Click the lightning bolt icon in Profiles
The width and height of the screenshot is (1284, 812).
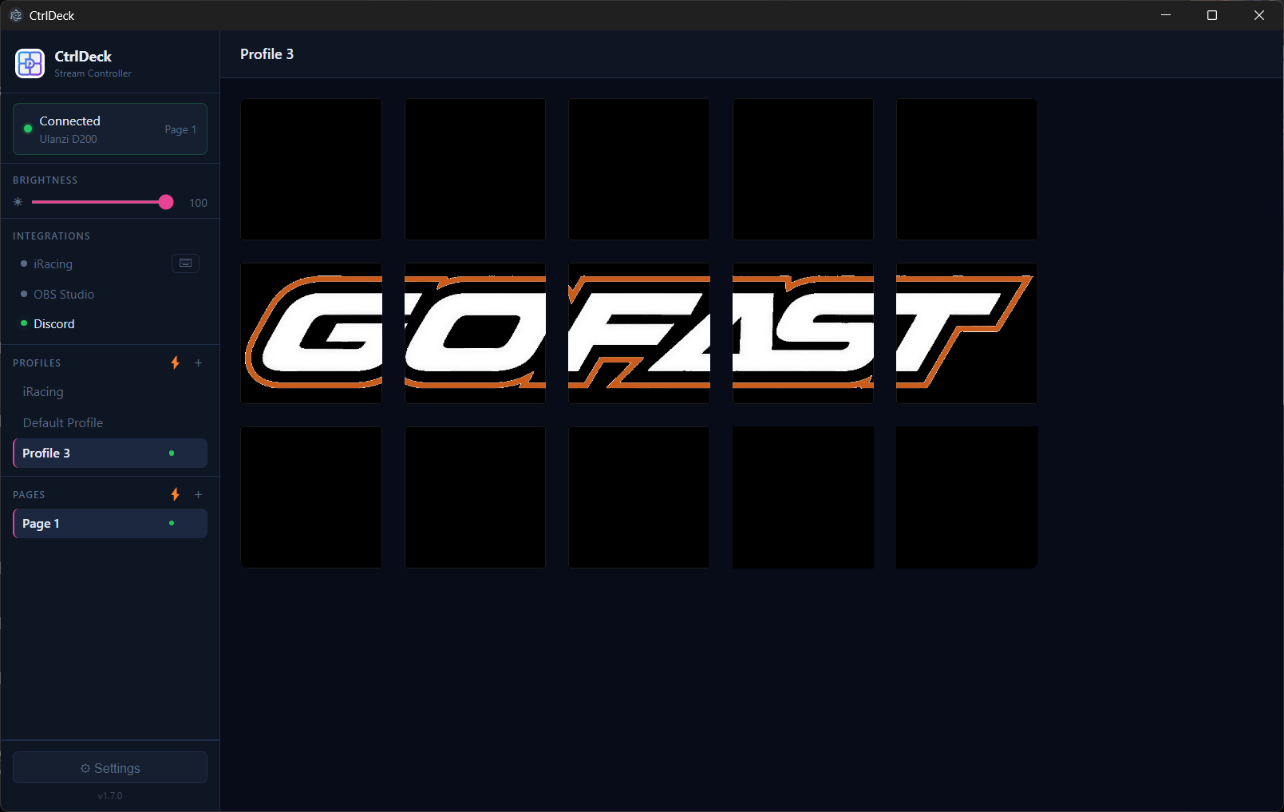coord(176,362)
